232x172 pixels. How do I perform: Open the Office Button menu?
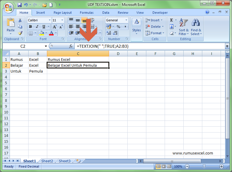[8, 8]
